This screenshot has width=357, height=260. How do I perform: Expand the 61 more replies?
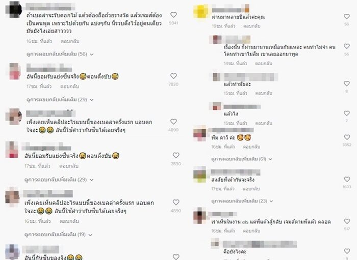(x=242, y=159)
